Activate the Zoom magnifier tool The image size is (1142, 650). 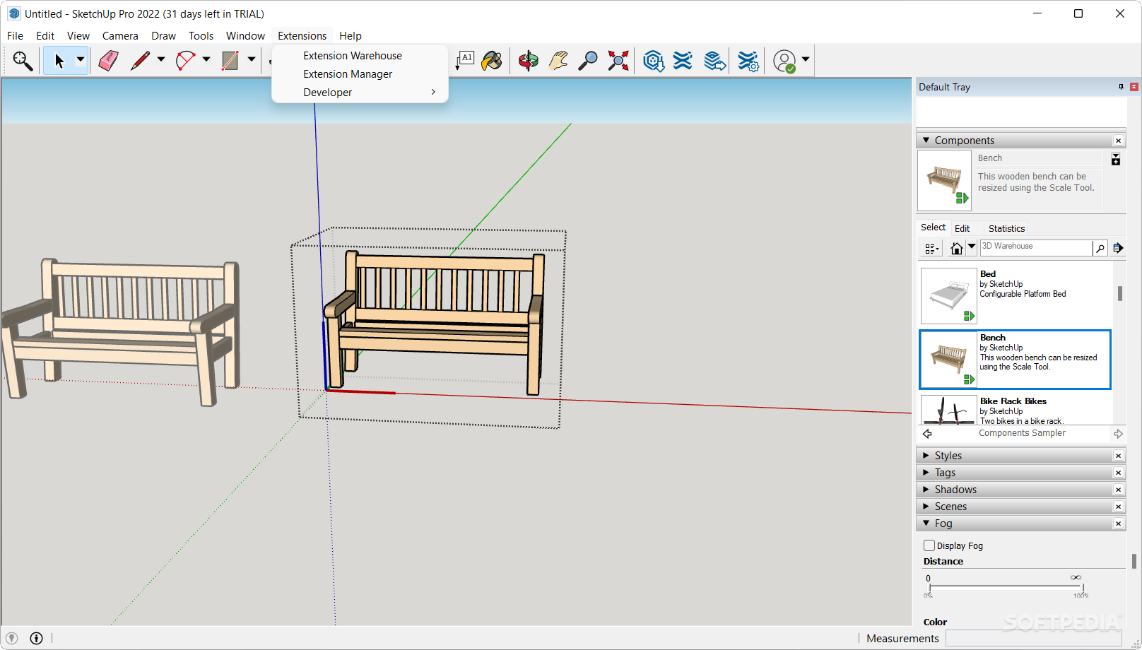point(587,61)
